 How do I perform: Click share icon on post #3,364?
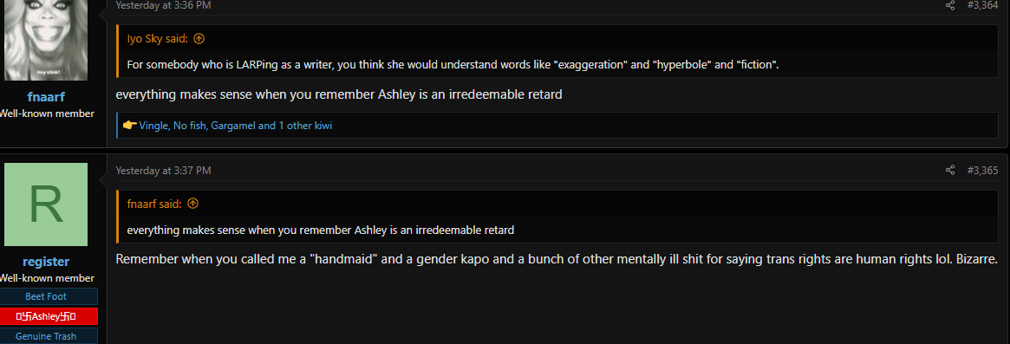pyautogui.click(x=950, y=5)
